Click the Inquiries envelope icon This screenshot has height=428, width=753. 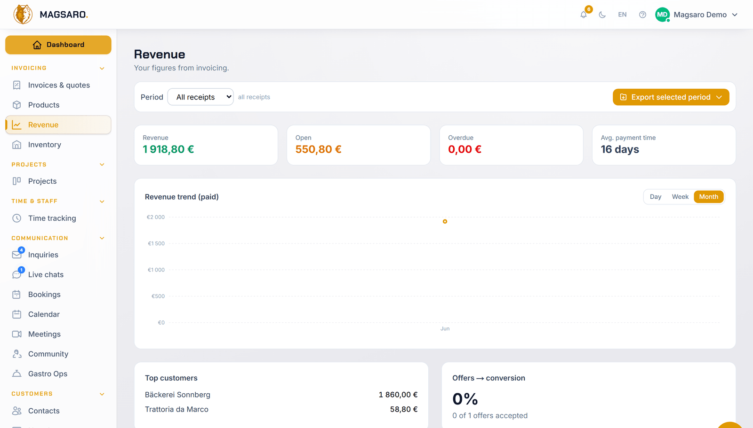pos(17,255)
